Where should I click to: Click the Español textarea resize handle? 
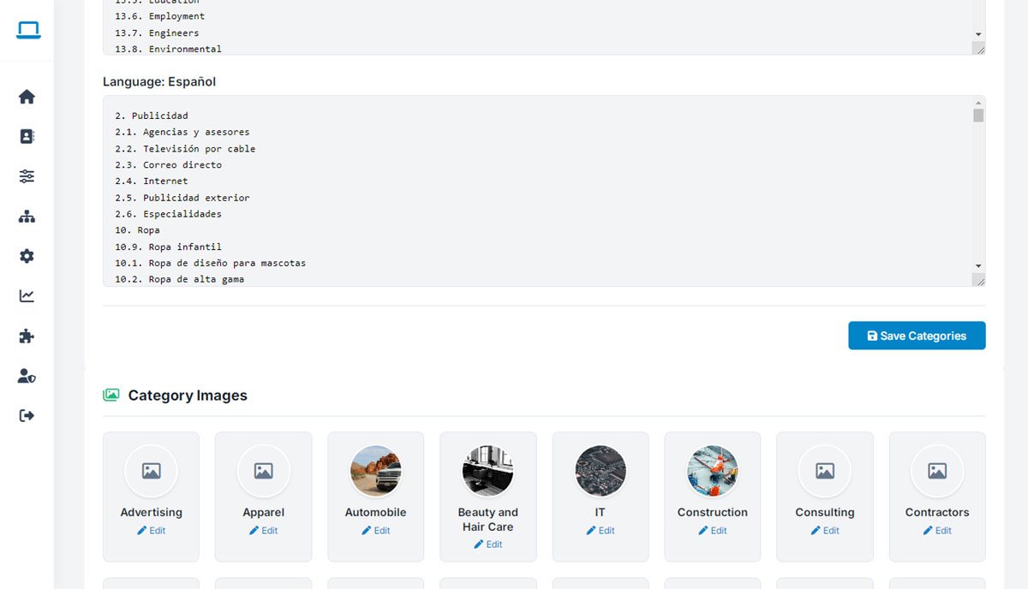pos(979,280)
